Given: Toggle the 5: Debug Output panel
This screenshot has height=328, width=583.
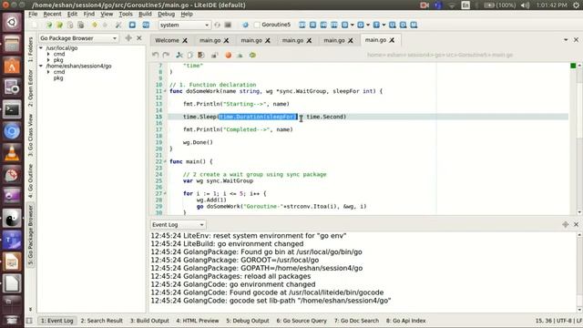Looking at the screenshot, I should pyautogui.click(x=248, y=321).
